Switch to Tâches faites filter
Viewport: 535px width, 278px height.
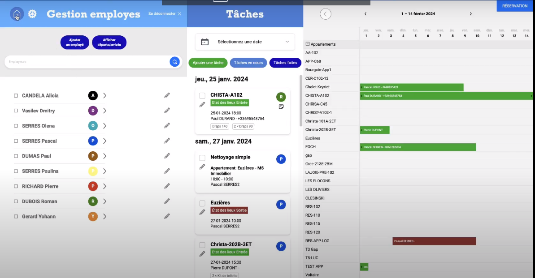tap(285, 63)
